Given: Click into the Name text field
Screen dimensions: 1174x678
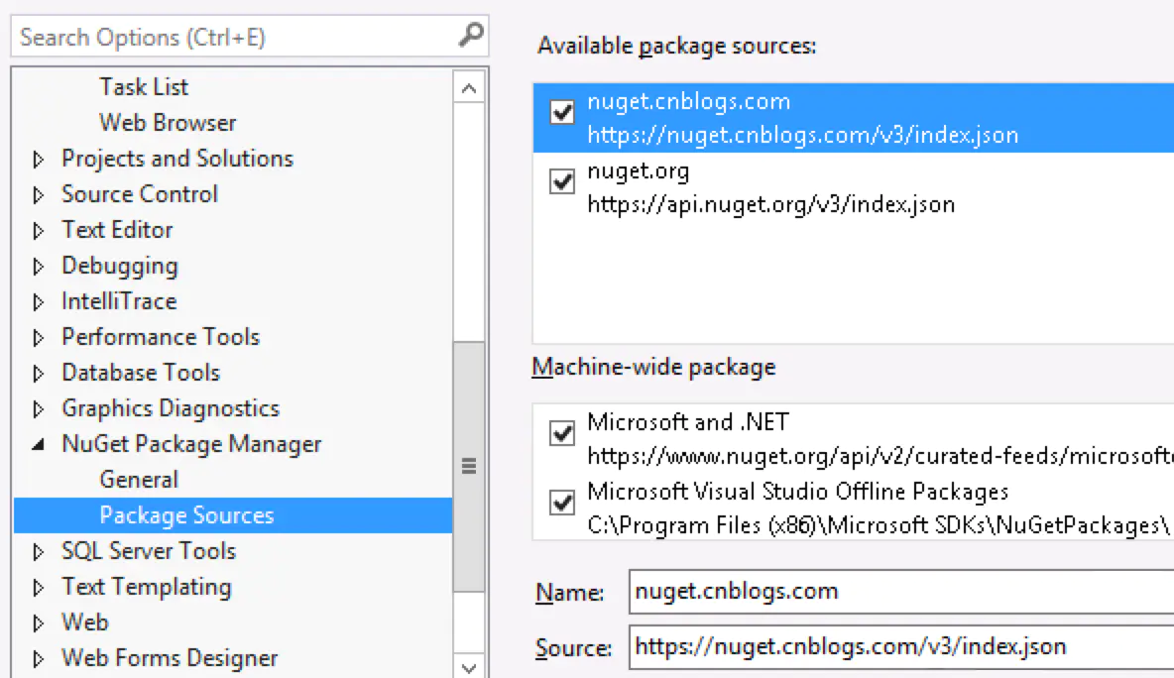Looking at the screenshot, I should coord(901,592).
